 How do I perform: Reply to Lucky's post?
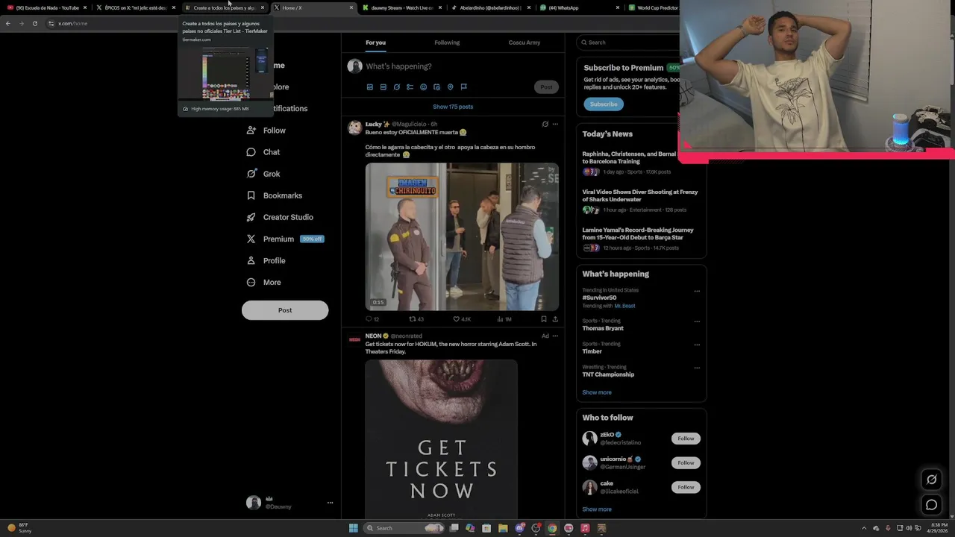(x=372, y=319)
